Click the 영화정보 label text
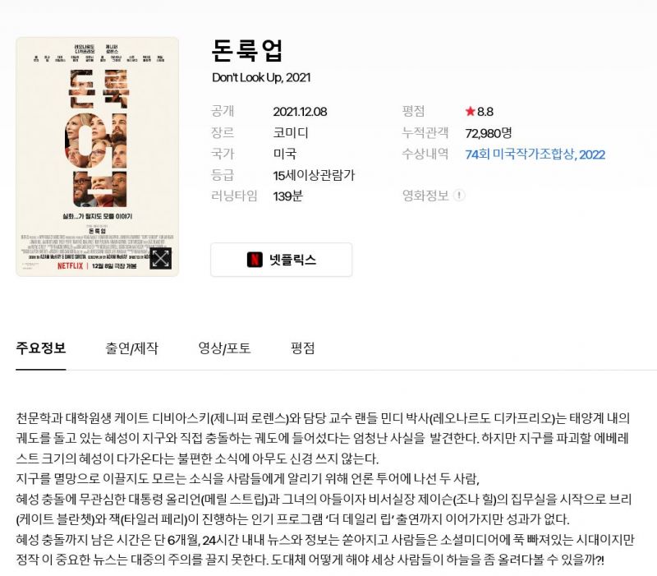This screenshot has height=576, width=657. point(425,196)
